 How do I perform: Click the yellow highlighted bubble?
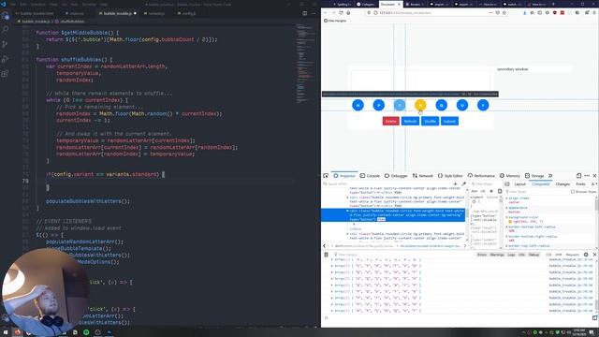[420, 105]
